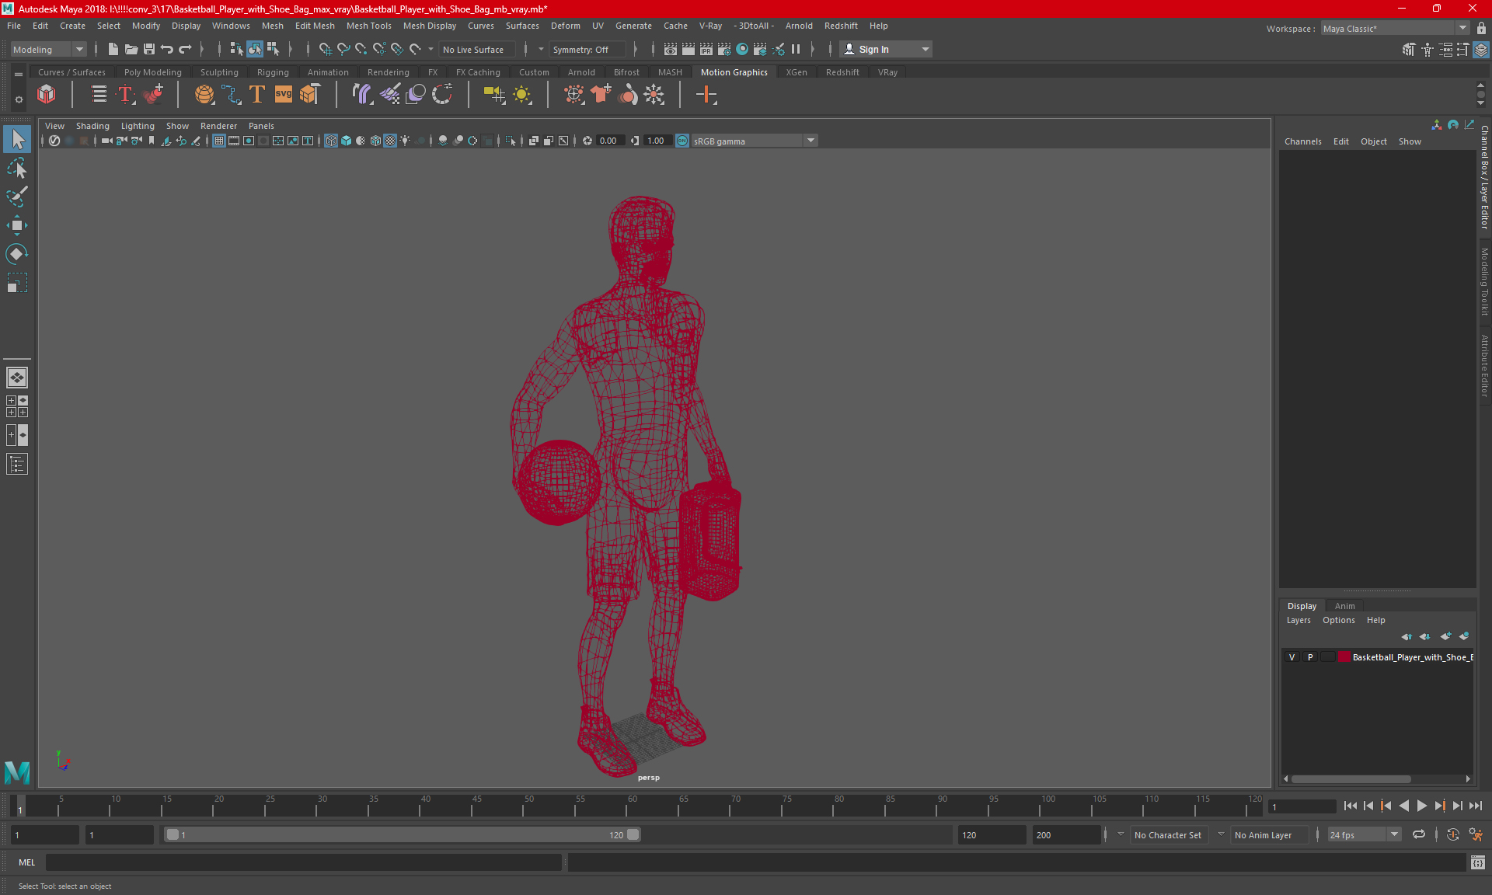Click the orange T Type tool shelf icon
The image size is (1492, 895).
257,95
